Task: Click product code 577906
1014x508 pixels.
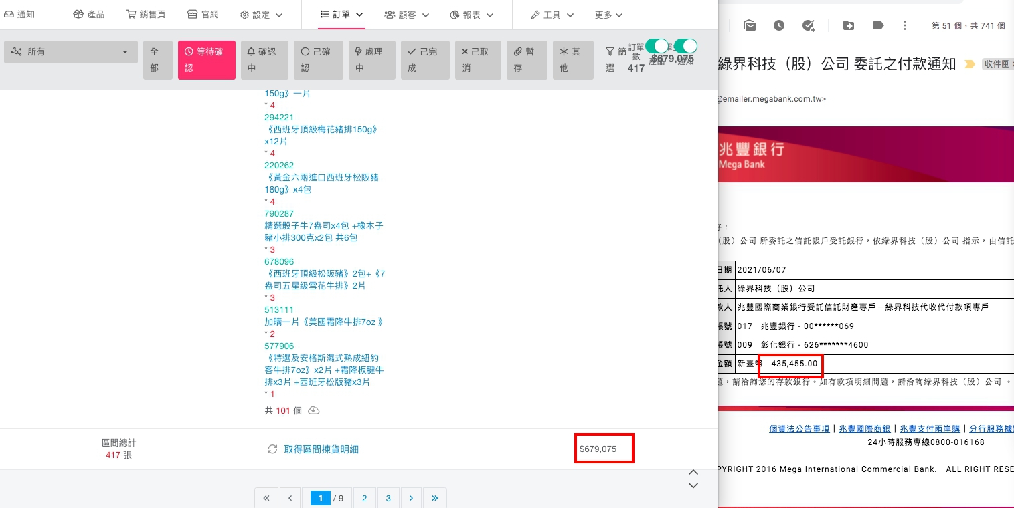Action: (279, 346)
